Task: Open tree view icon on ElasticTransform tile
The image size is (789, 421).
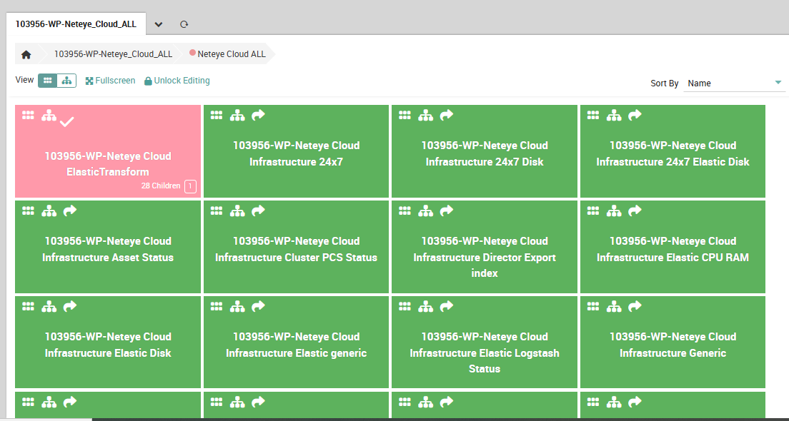Action: [x=49, y=116]
